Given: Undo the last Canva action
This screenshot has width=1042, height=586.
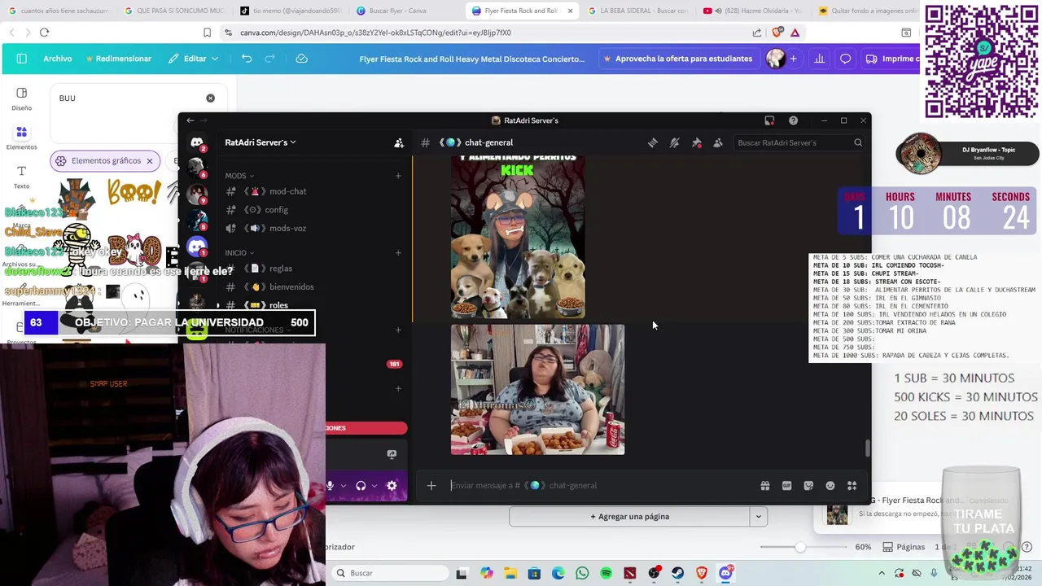Looking at the screenshot, I should 247,59.
